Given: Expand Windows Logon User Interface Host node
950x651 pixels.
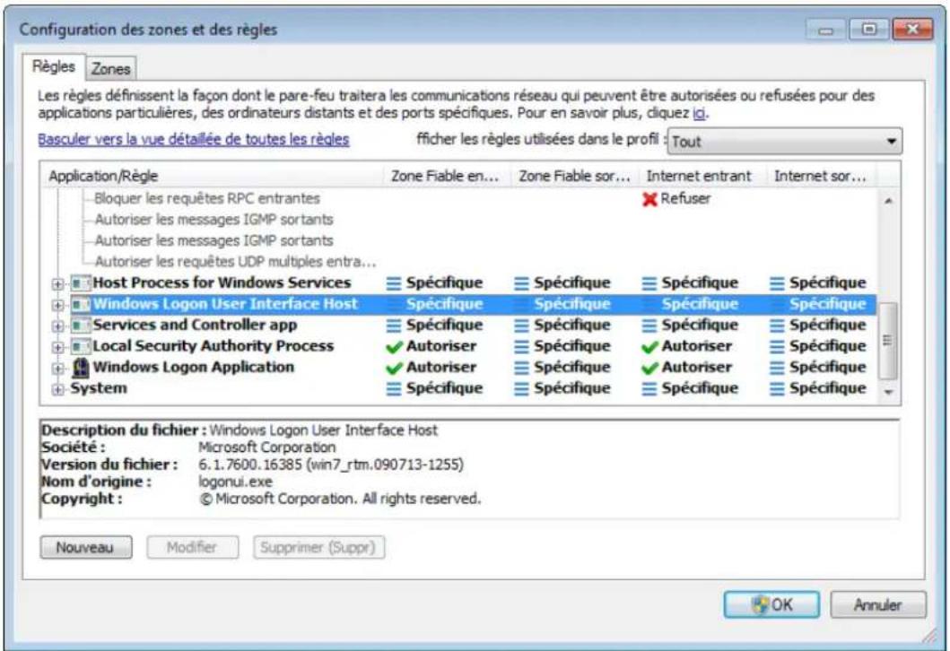Looking at the screenshot, I should click(x=57, y=305).
